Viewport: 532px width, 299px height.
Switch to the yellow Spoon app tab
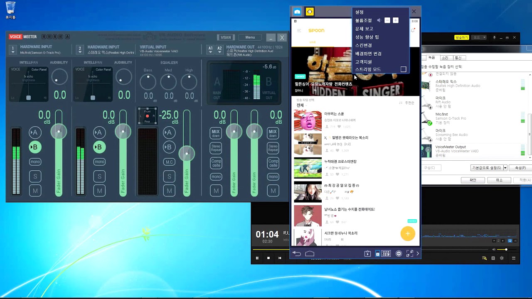point(310,12)
